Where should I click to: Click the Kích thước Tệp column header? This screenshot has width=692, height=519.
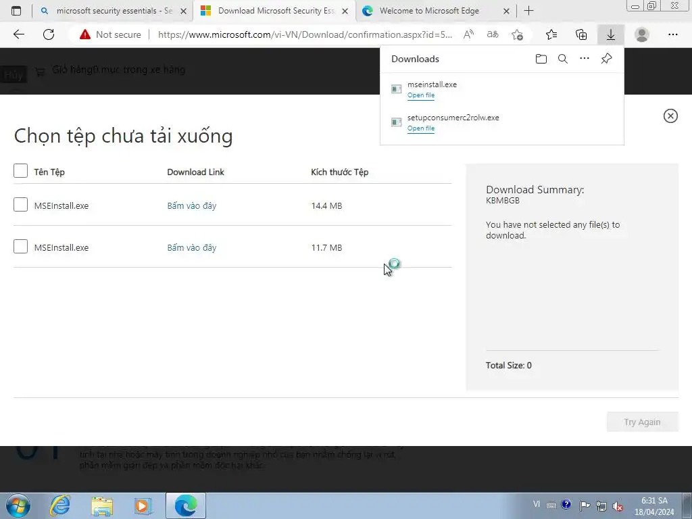[x=339, y=172]
